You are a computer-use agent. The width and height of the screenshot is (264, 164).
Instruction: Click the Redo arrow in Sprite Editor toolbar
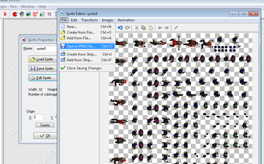pos(127,28)
